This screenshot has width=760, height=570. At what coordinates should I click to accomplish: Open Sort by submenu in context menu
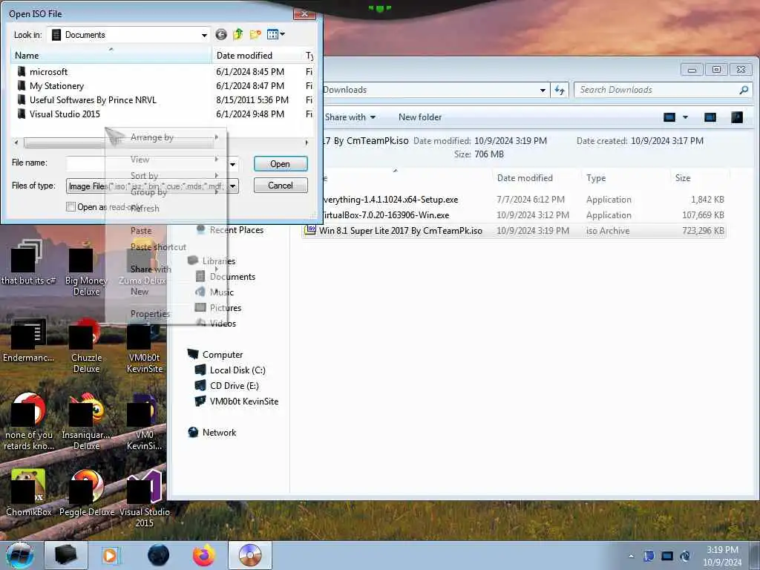click(166, 175)
